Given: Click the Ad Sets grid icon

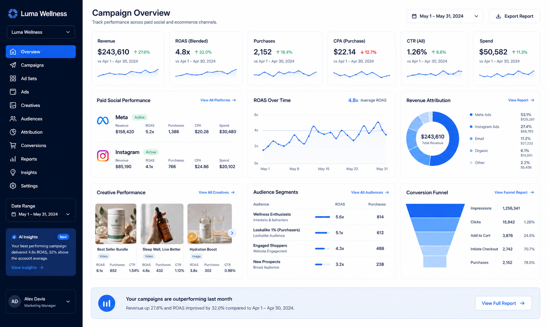Looking at the screenshot, I should [13, 79].
